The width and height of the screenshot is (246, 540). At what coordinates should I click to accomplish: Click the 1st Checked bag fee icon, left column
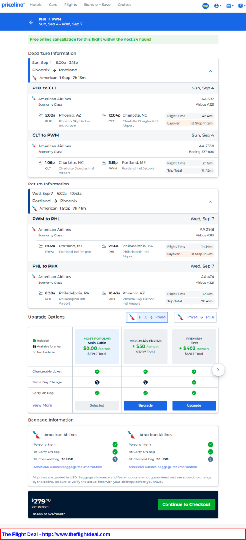[115, 459]
